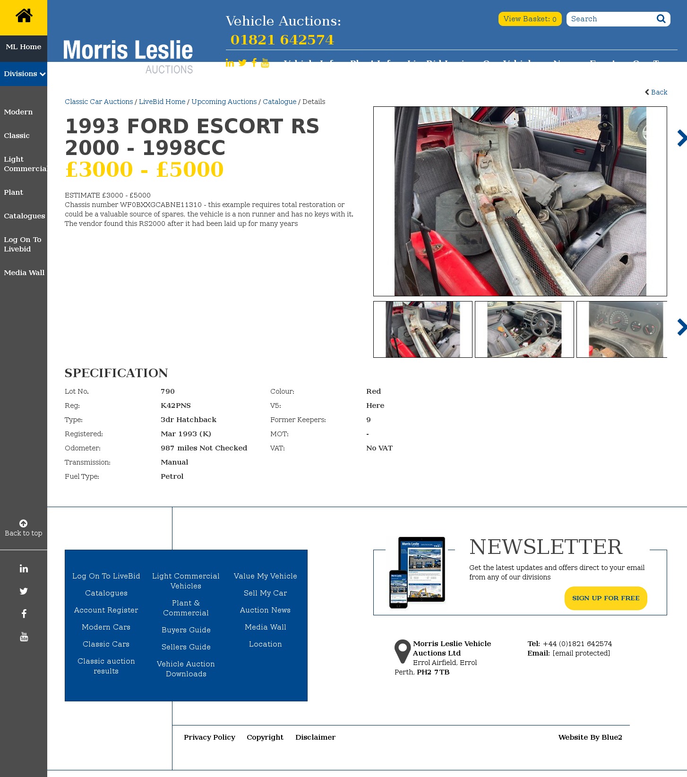Open Catalogues in the sidebar
Screen dimensions: 687x777
[x=25, y=216]
